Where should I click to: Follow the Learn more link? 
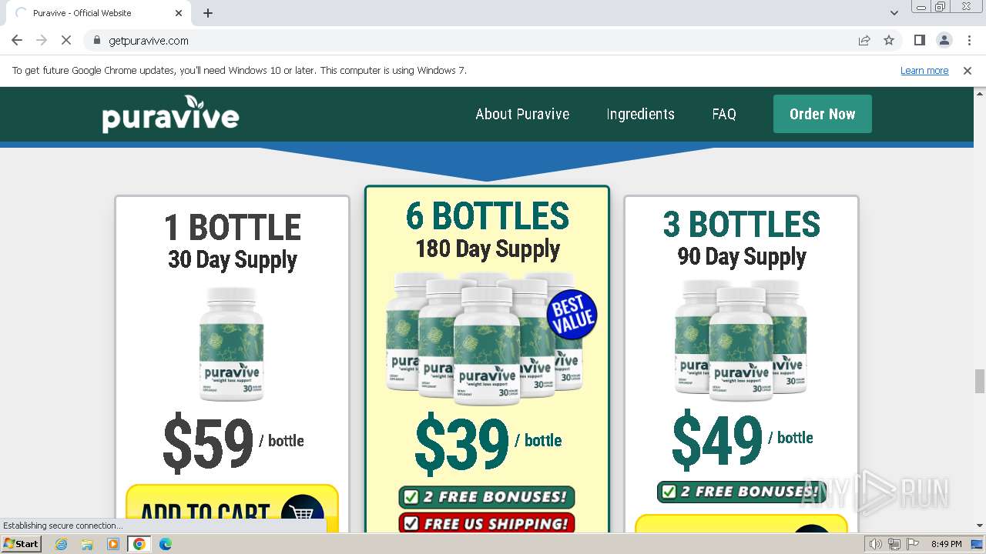pos(924,71)
